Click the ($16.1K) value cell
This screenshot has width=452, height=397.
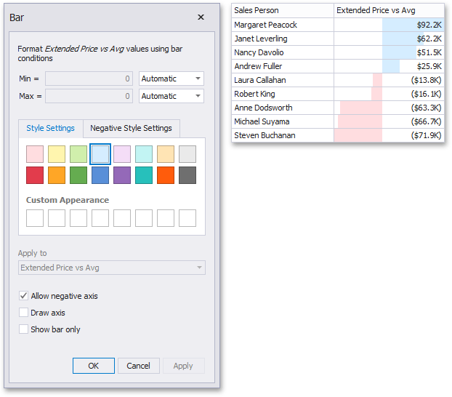click(x=390, y=94)
